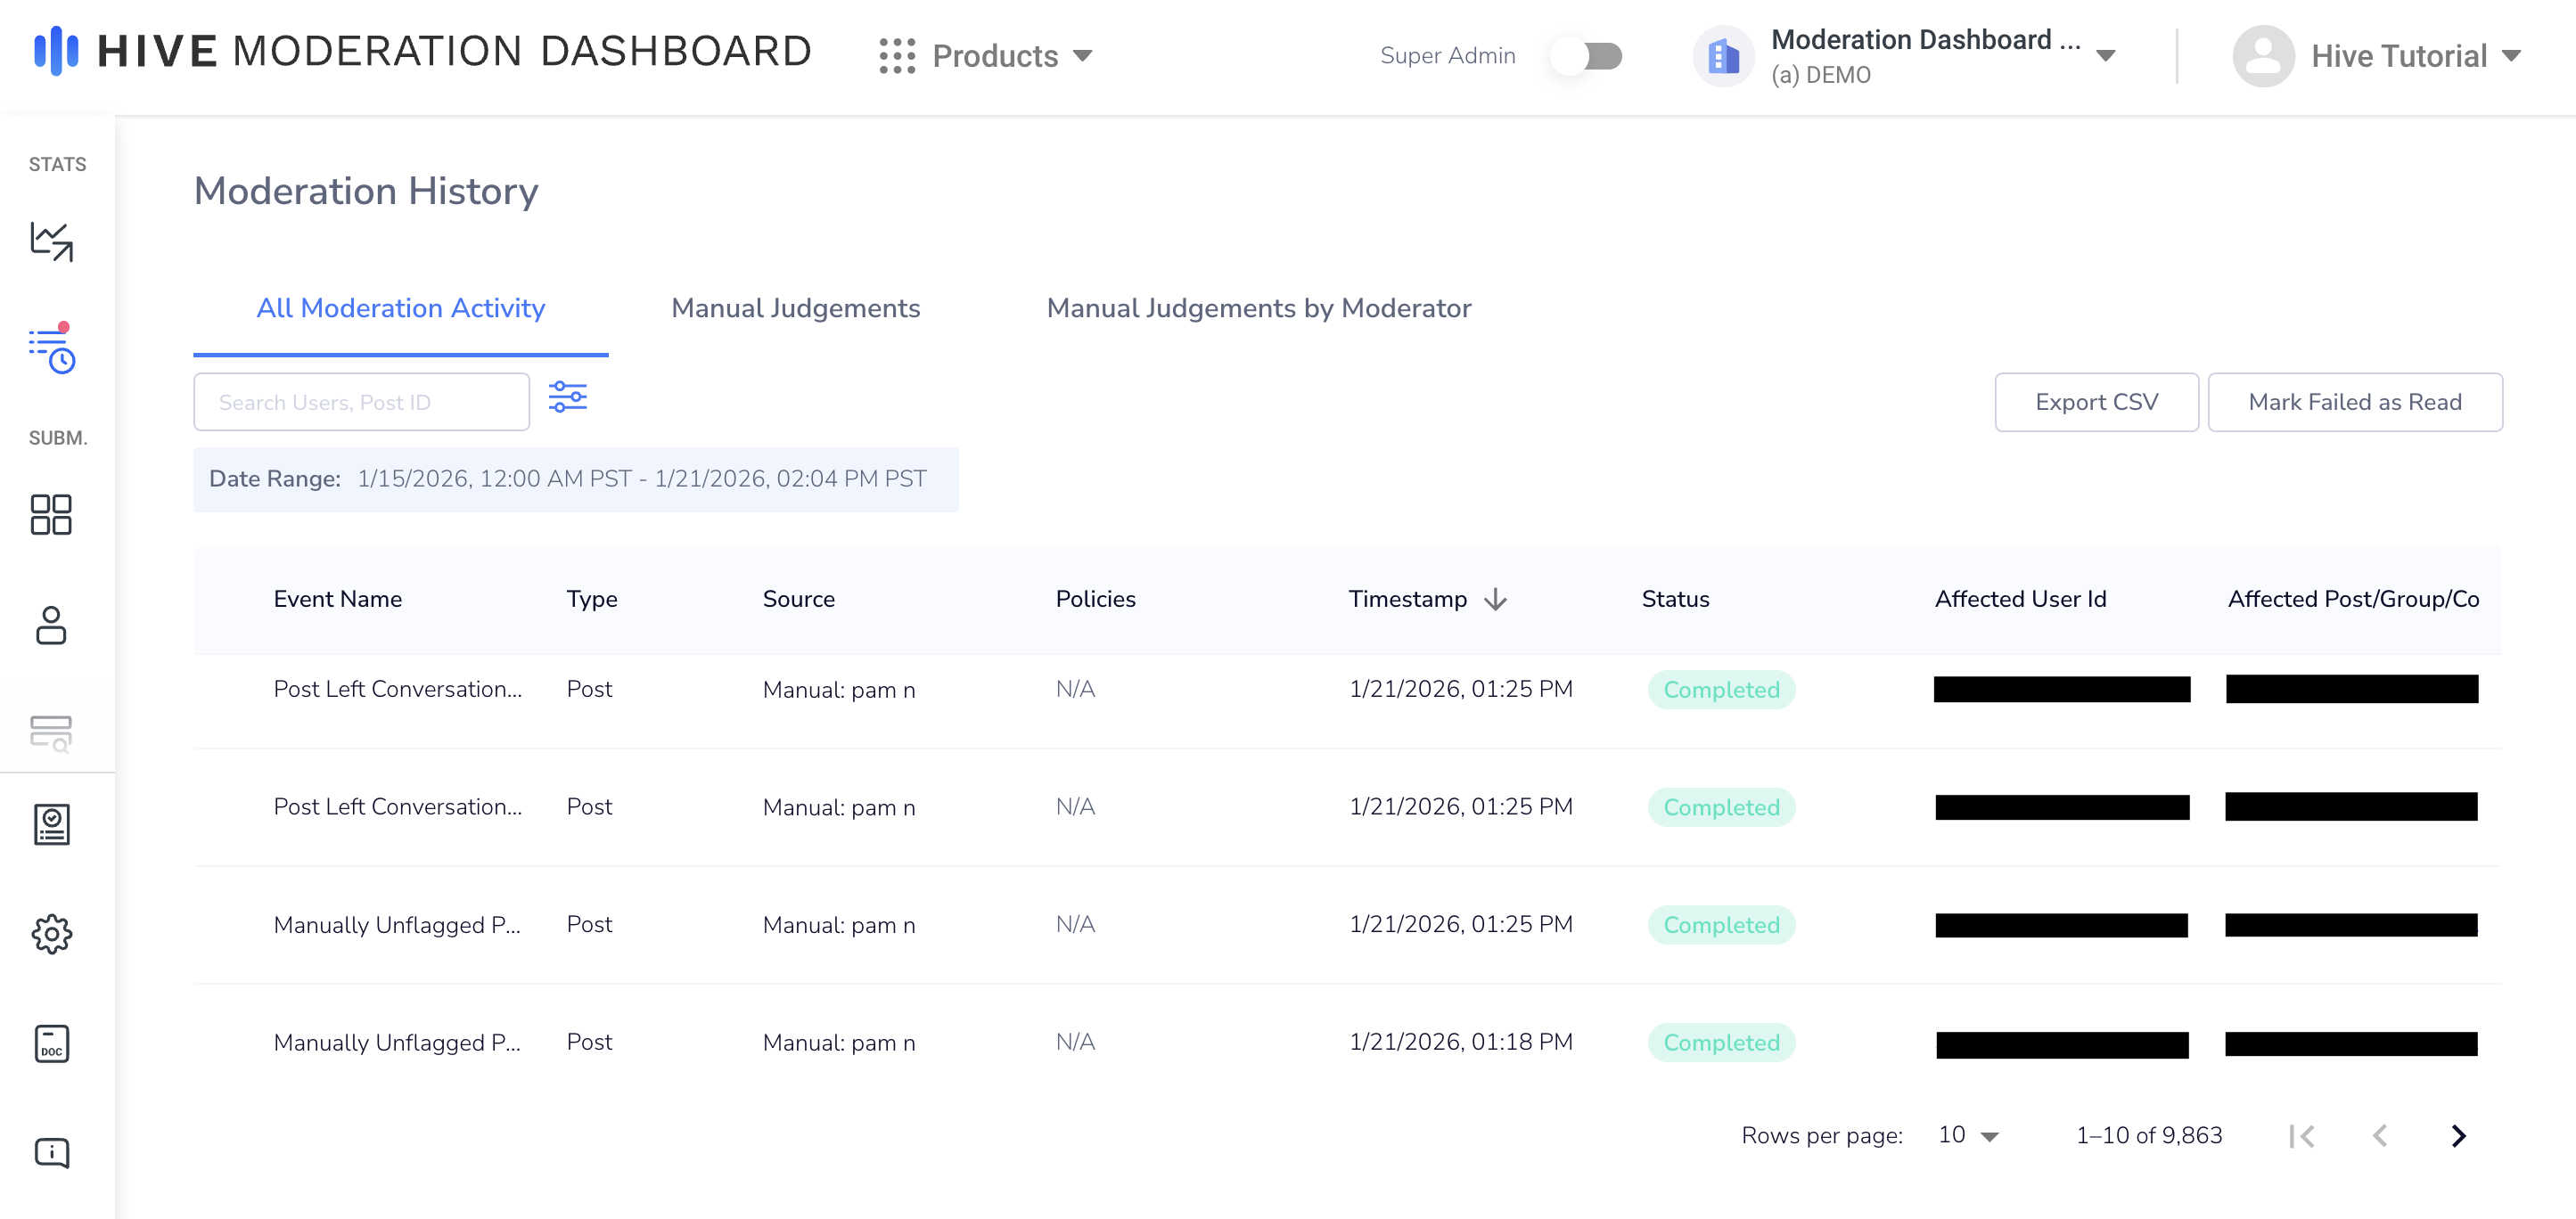The width and height of the screenshot is (2576, 1219).
Task: Go to next page of results
Action: (x=2458, y=1136)
